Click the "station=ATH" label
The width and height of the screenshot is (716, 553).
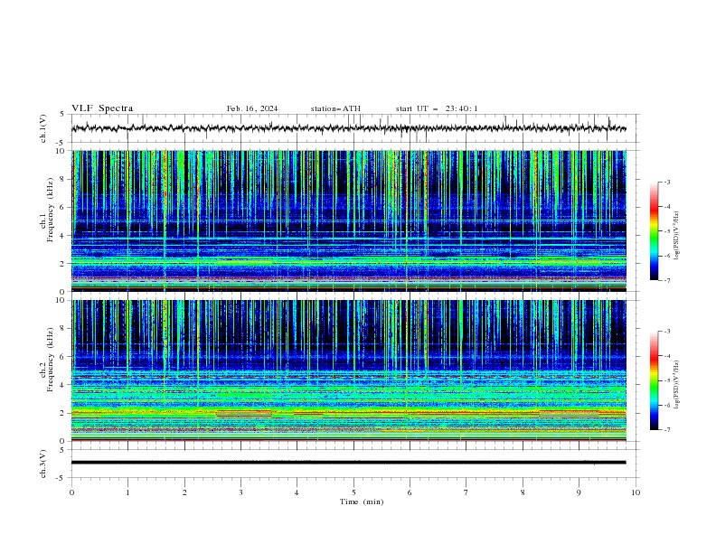click(335, 108)
